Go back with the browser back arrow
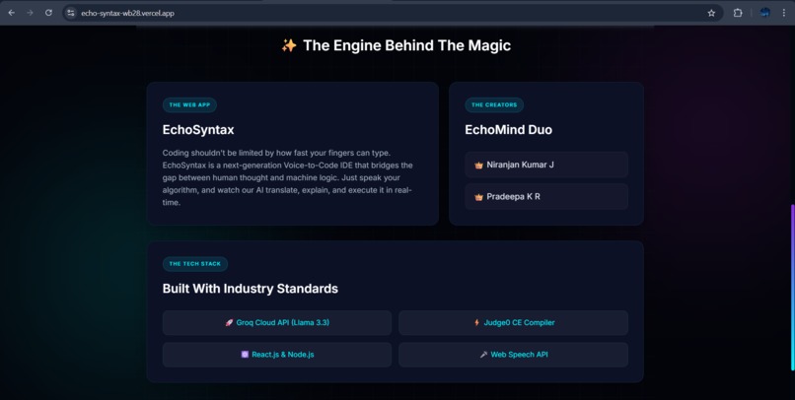The height and width of the screenshot is (400, 795). [x=11, y=13]
